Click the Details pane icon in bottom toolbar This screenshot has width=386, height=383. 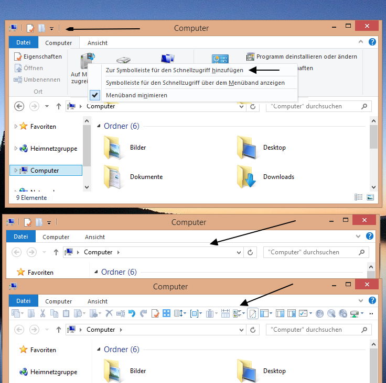point(292,313)
